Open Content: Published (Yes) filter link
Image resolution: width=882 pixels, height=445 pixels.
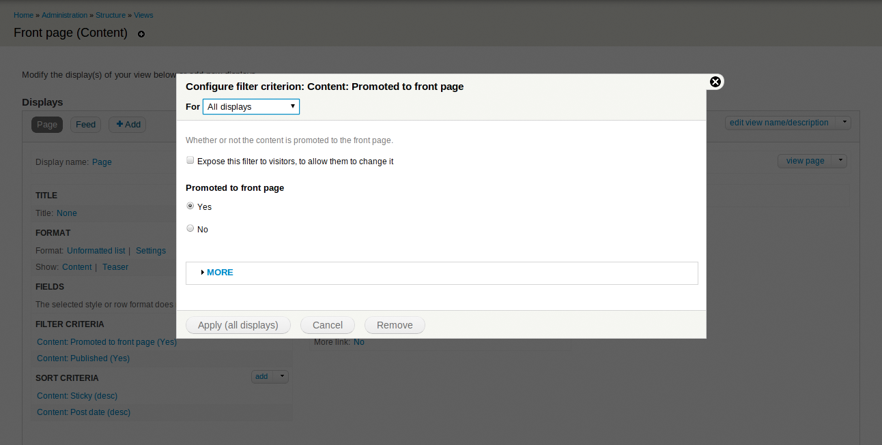click(83, 358)
